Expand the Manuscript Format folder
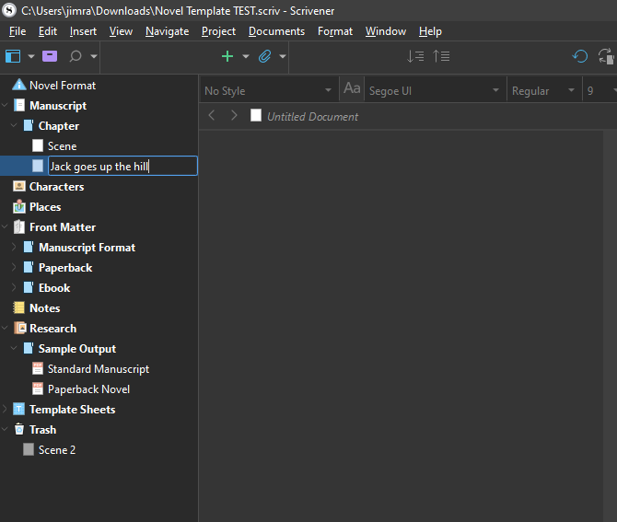This screenshot has height=522, width=617. [x=14, y=247]
